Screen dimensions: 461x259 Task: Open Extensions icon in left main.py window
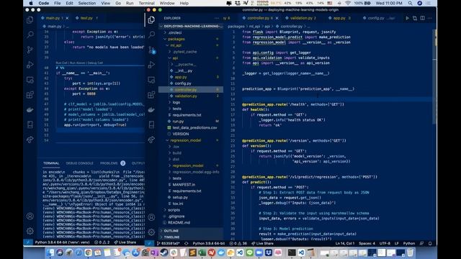pyautogui.click(x=30, y=94)
